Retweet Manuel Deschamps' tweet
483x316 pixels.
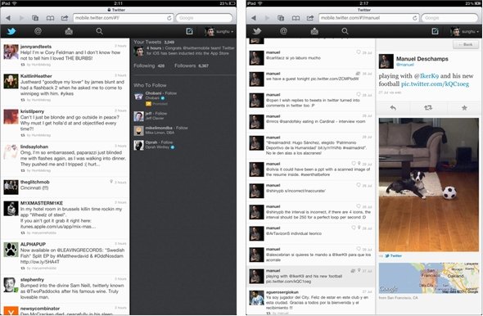click(428, 108)
